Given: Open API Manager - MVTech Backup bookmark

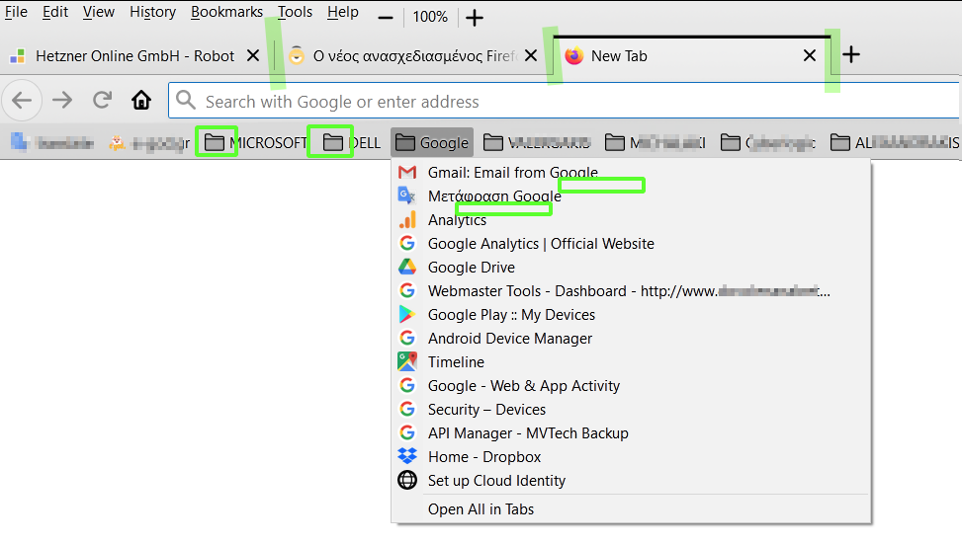Looking at the screenshot, I should (632, 432).
